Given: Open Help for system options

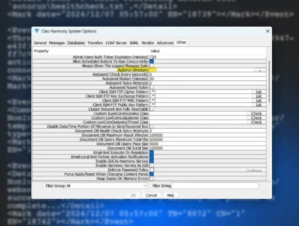Looking at the screenshot, I should (x=171, y=195).
